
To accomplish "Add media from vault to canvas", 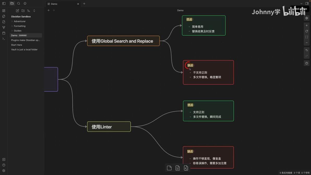I will coord(186,168).
